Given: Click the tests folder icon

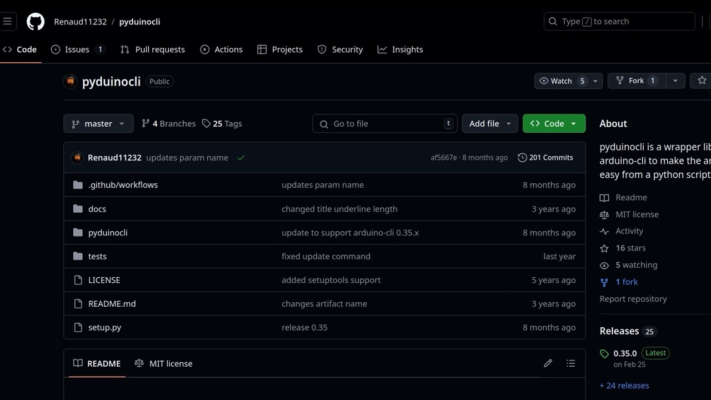Looking at the screenshot, I should point(78,257).
